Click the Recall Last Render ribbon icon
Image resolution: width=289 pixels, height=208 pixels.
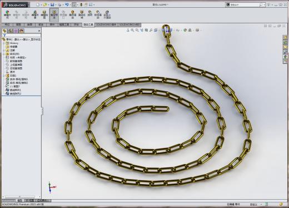click(x=107, y=14)
